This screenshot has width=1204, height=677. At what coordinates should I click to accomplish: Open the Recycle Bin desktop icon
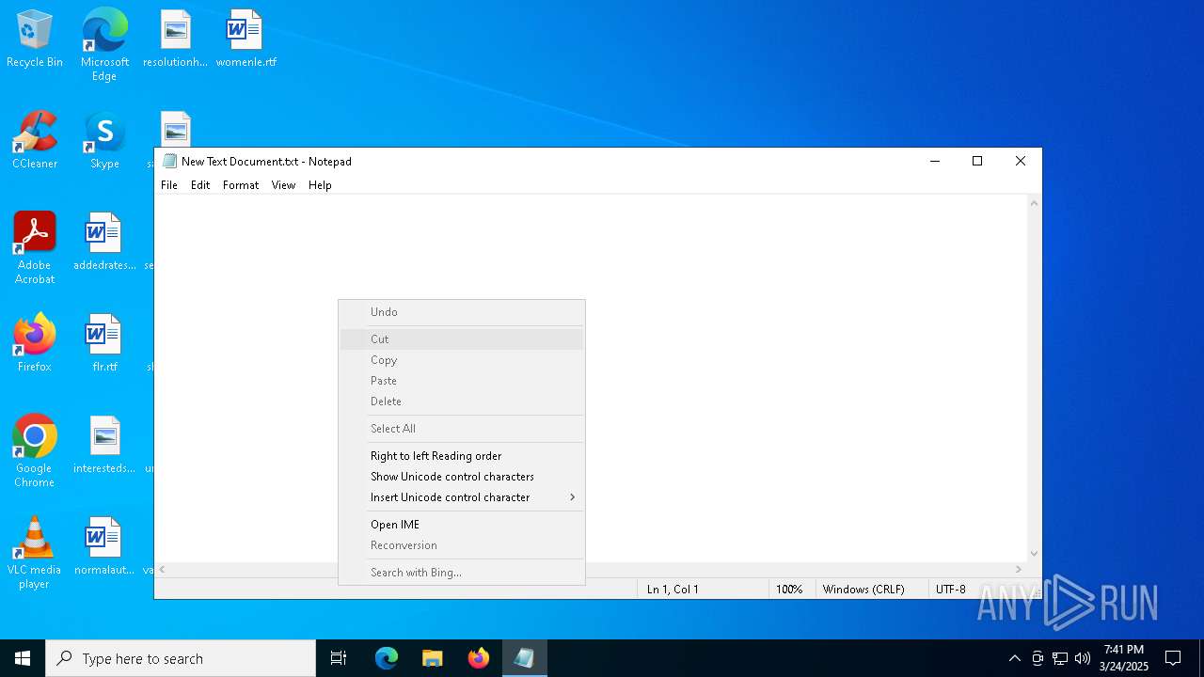click(x=35, y=39)
